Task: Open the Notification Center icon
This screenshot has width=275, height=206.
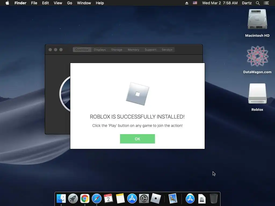Action: pyautogui.click(x=266, y=3)
